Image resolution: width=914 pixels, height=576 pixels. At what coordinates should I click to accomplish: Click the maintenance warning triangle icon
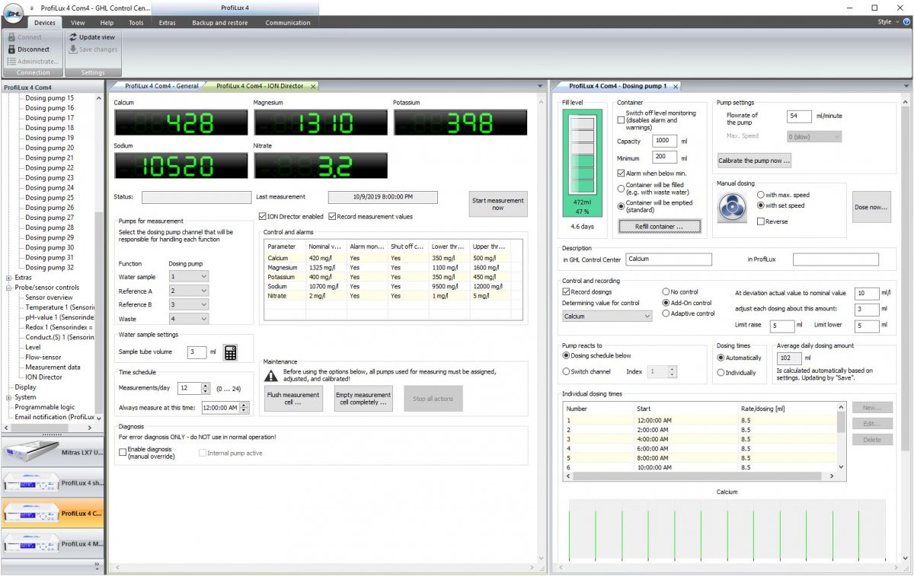click(x=271, y=376)
